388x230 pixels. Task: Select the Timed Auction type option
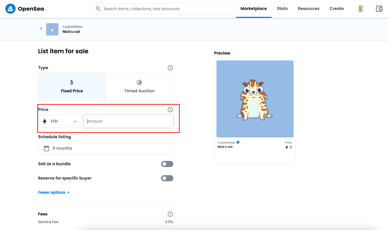coord(139,87)
